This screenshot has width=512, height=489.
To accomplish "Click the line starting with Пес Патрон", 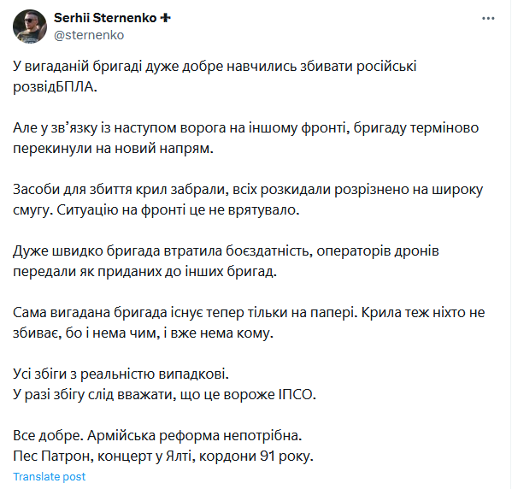I will 163,456.
